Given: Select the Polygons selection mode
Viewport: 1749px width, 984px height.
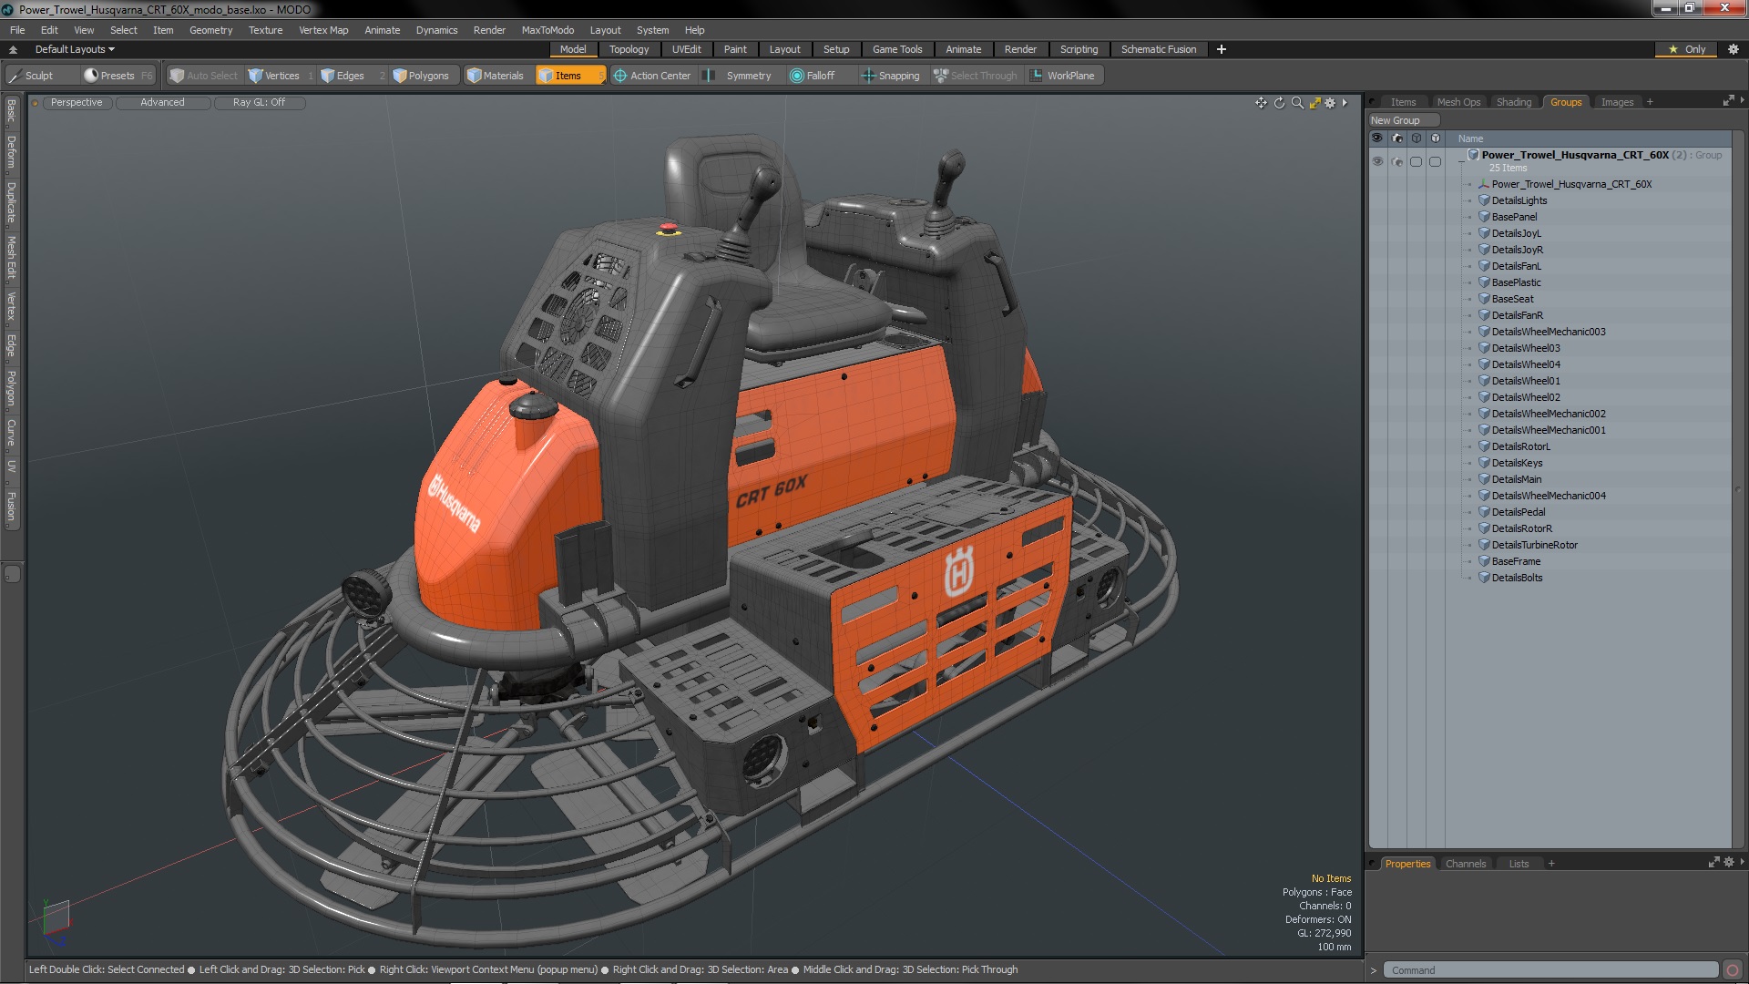Looking at the screenshot, I should coord(420,76).
